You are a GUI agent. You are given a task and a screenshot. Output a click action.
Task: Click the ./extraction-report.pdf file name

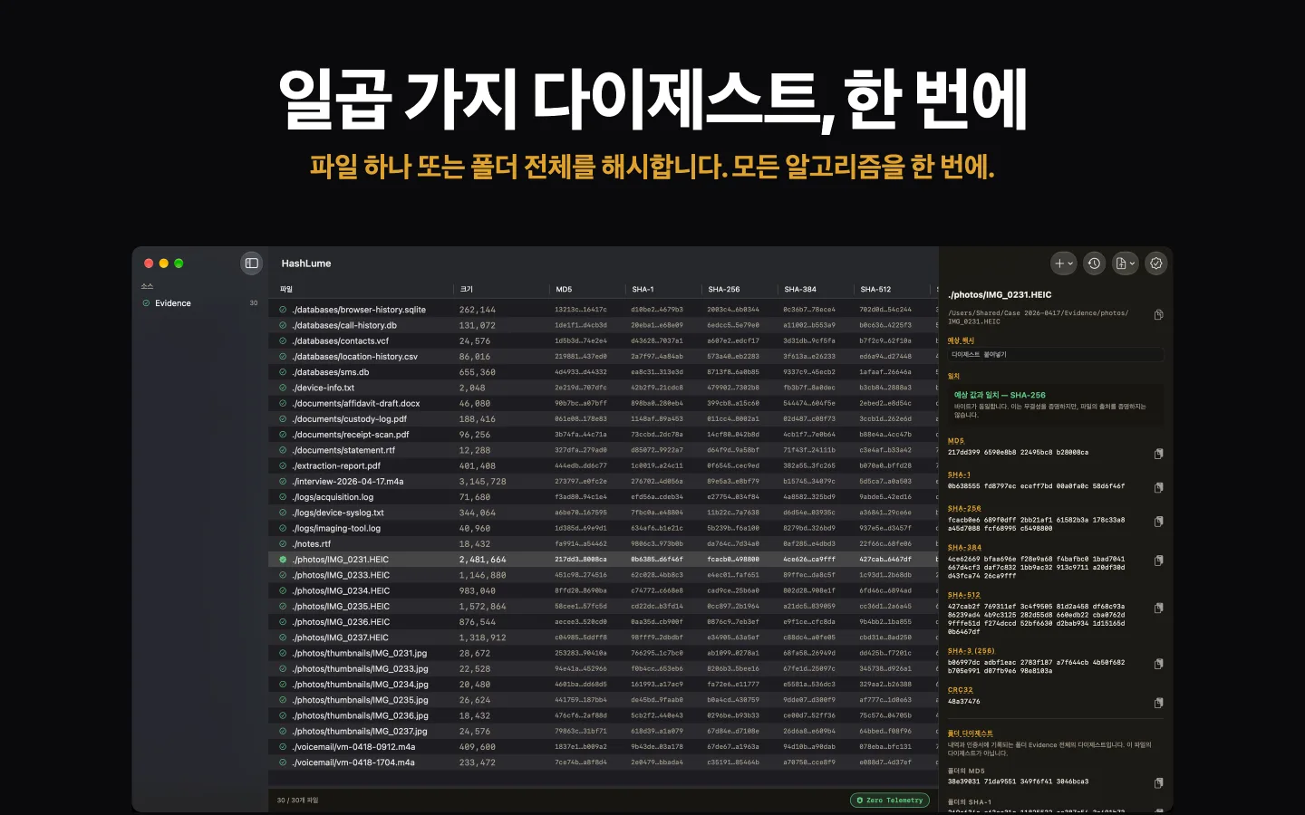[336, 466]
